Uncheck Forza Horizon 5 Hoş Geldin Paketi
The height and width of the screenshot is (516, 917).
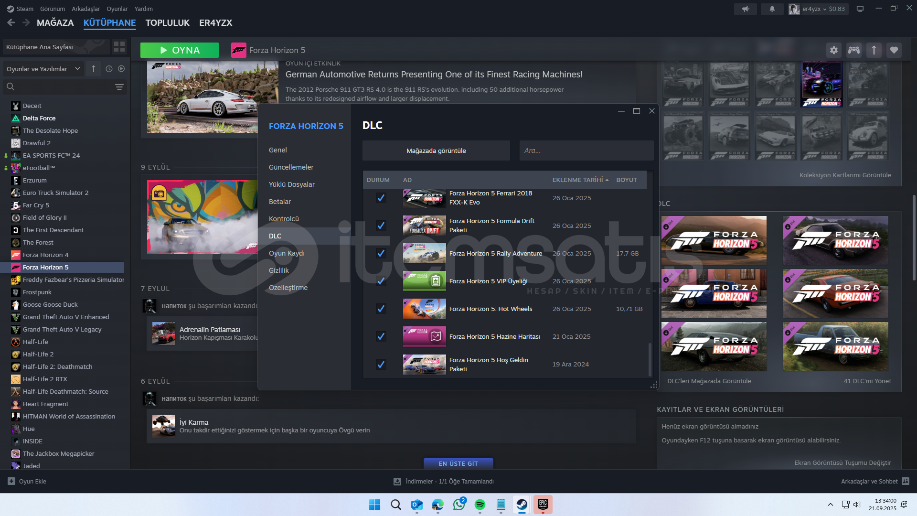(381, 365)
